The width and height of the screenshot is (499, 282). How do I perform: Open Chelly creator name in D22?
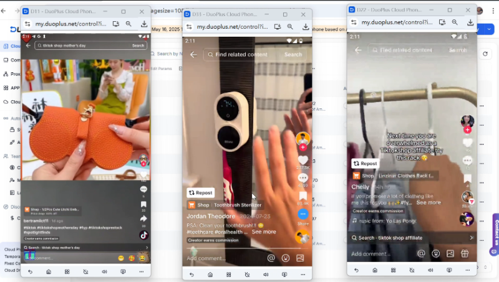click(361, 187)
